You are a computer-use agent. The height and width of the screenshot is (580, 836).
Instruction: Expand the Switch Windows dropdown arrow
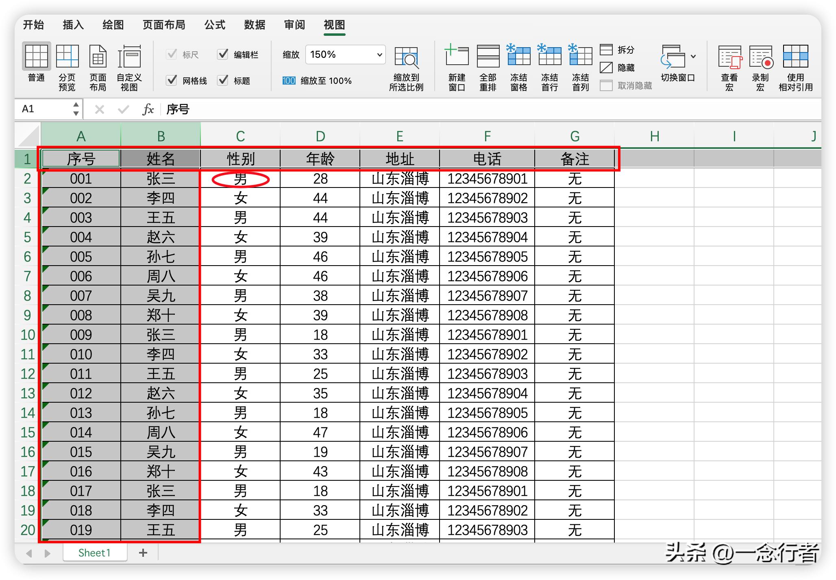(693, 56)
